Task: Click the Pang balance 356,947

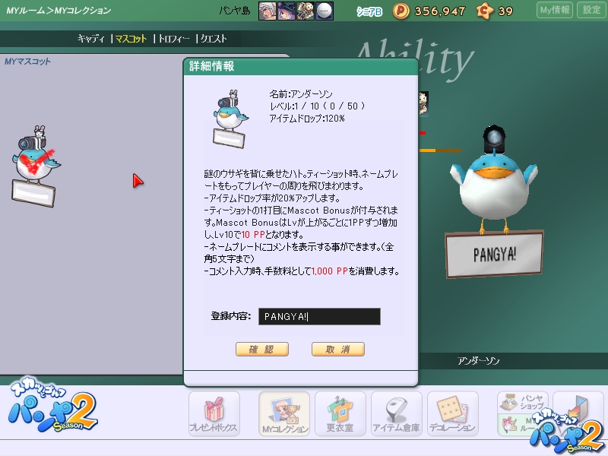Action: click(x=440, y=11)
